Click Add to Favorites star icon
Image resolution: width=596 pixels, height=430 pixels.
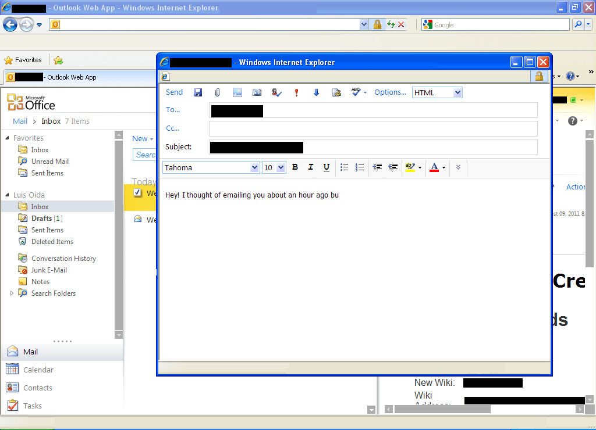(58, 60)
